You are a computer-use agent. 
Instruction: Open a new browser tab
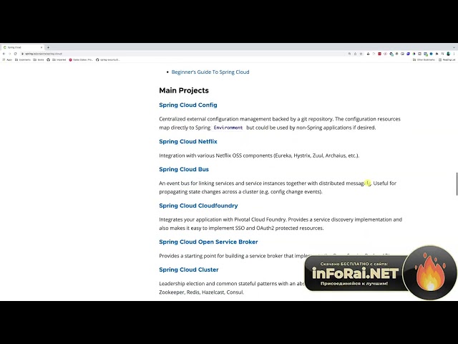[48, 47]
